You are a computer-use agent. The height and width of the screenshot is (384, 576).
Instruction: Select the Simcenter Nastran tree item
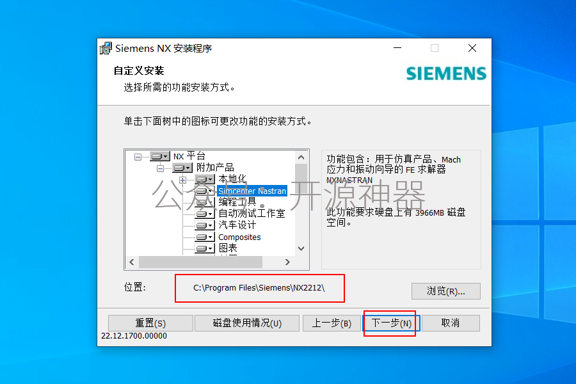(252, 191)
